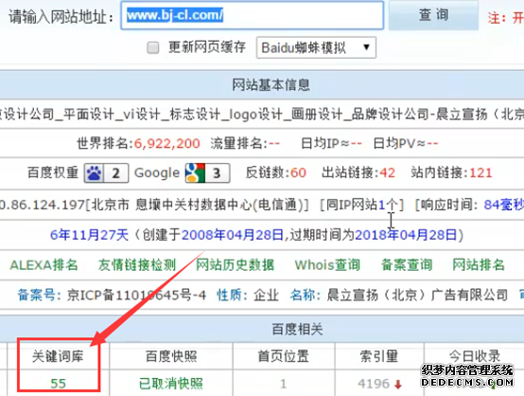
Task: Open the Baidu蜘蛛模拟 dropdown
Action: pos(316,47)
